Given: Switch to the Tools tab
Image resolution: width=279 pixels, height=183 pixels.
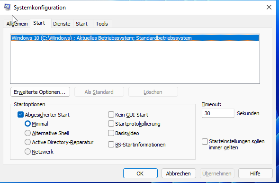Looking at the screenshot, I should coord(102,24).
